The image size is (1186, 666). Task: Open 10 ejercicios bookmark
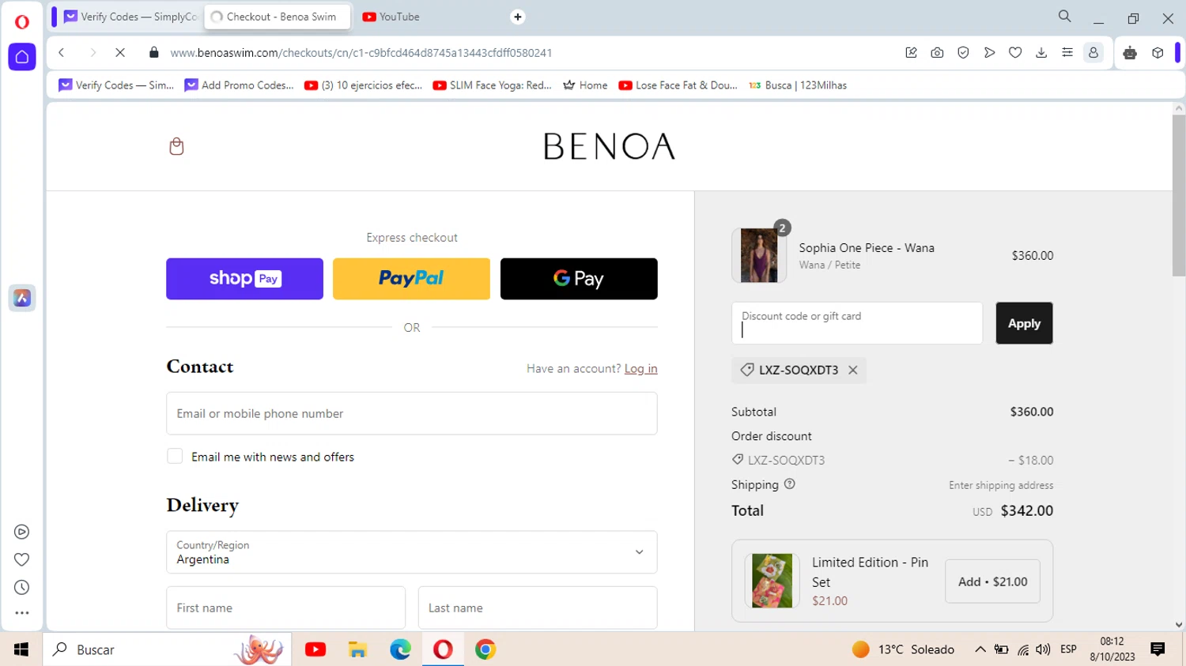363,85
